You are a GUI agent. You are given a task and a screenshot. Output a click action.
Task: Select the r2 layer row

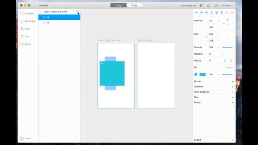[x=59, y=17]
